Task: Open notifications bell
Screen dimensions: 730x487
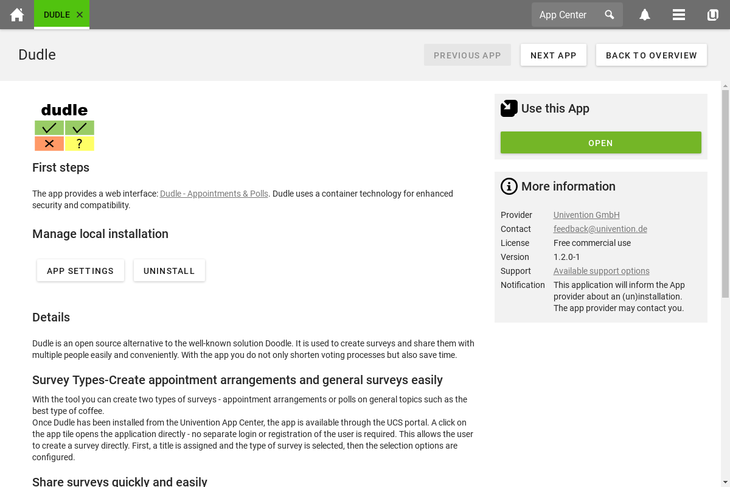Action: [x=645, y=15]
